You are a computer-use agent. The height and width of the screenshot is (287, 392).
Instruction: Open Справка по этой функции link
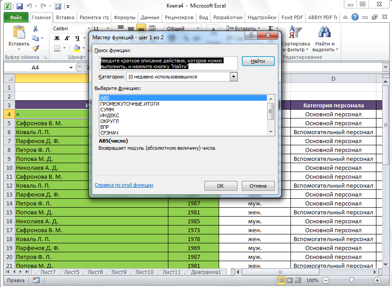pos(124,185)
